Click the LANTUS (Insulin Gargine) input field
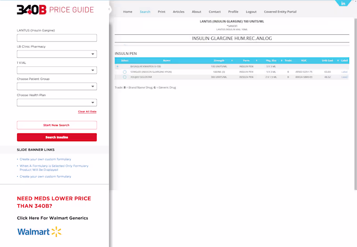This screenshot has width=357, height=247. (57, 38)
